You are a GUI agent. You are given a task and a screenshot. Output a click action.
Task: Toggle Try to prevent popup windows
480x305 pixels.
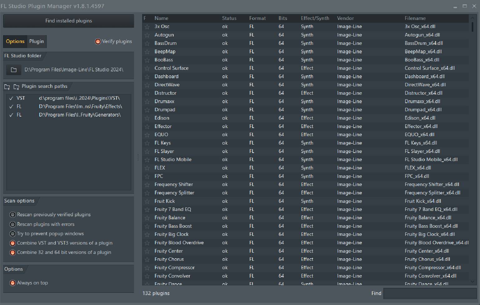click(x=12, y=234)
